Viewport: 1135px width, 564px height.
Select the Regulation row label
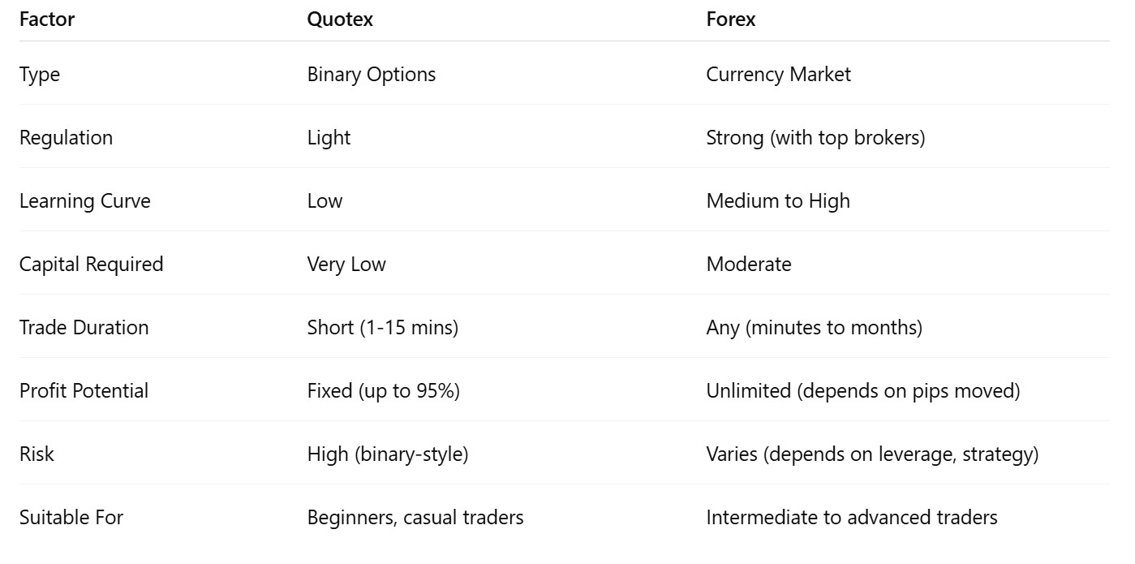[66, 138]
